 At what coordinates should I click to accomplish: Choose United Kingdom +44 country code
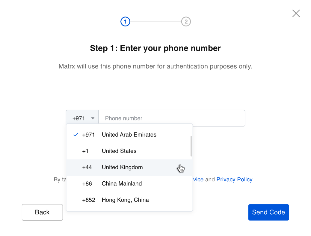tap(122, 167)
